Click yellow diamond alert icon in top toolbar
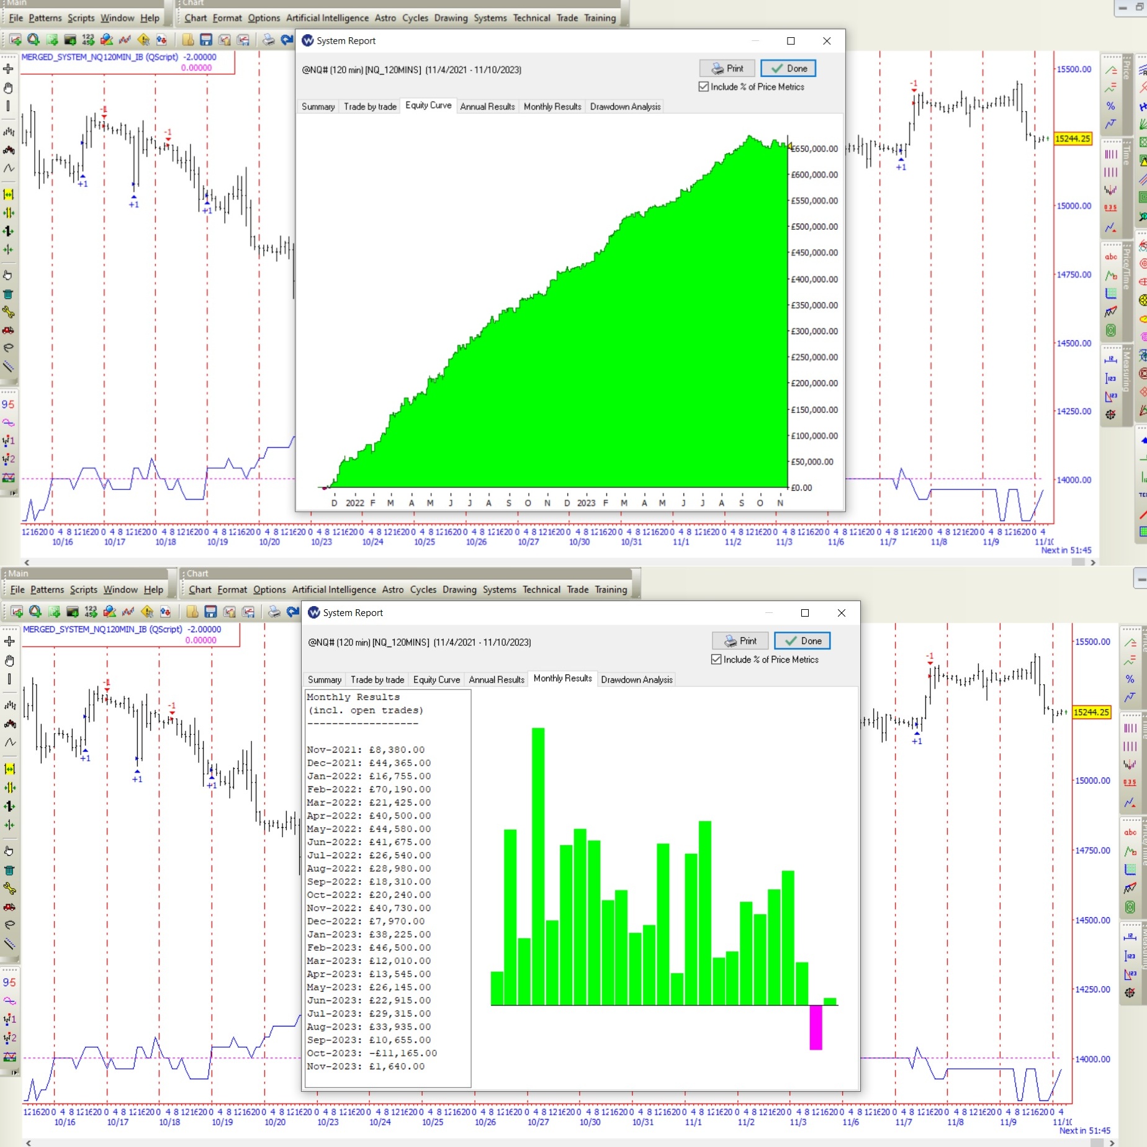Image resolution: width=1147 pixels, height=1147 pixels. 143,40
